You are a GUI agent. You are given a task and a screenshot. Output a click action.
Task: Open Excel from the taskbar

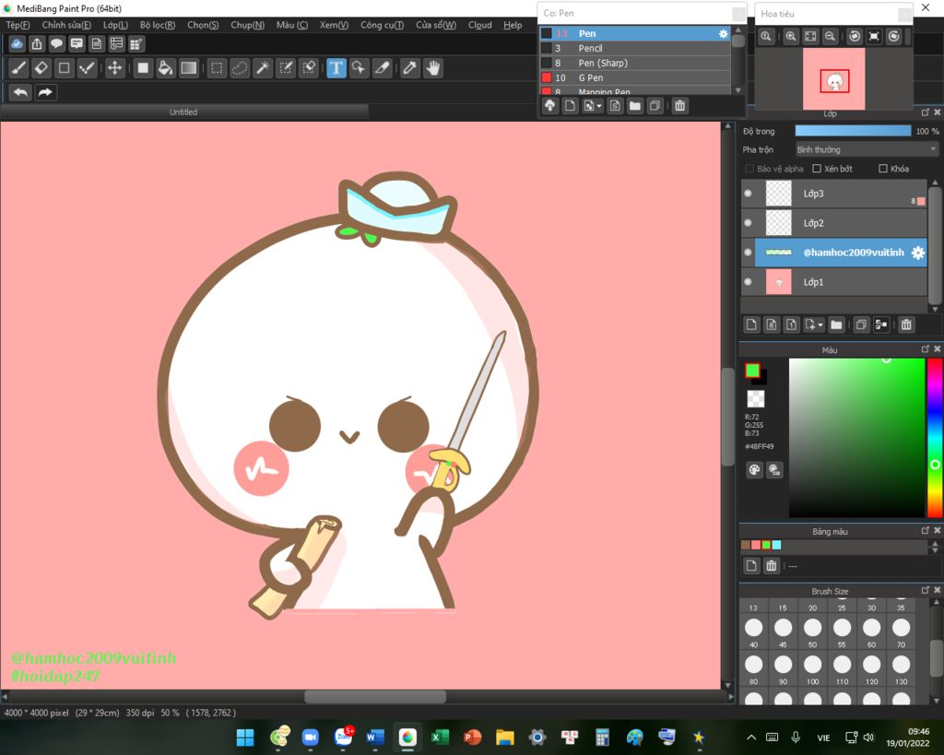click(x=440, y=737)
